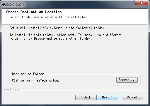Click the Destination Folder group label
This screenshot has width=150, height=106.
(28, 74)
